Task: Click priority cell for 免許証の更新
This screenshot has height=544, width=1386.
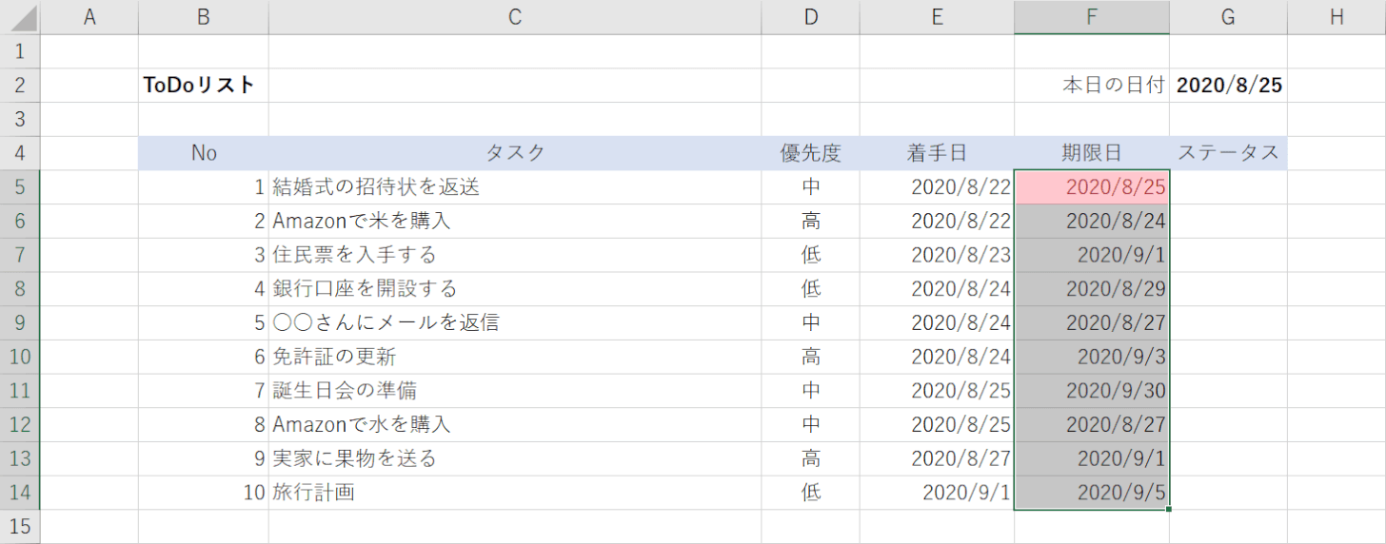Action: (811, 357)
